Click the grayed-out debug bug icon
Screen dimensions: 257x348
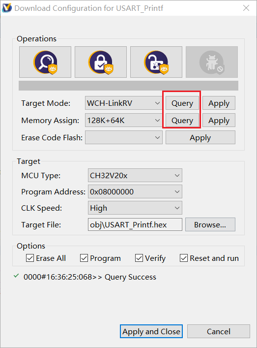pos(212,62)
